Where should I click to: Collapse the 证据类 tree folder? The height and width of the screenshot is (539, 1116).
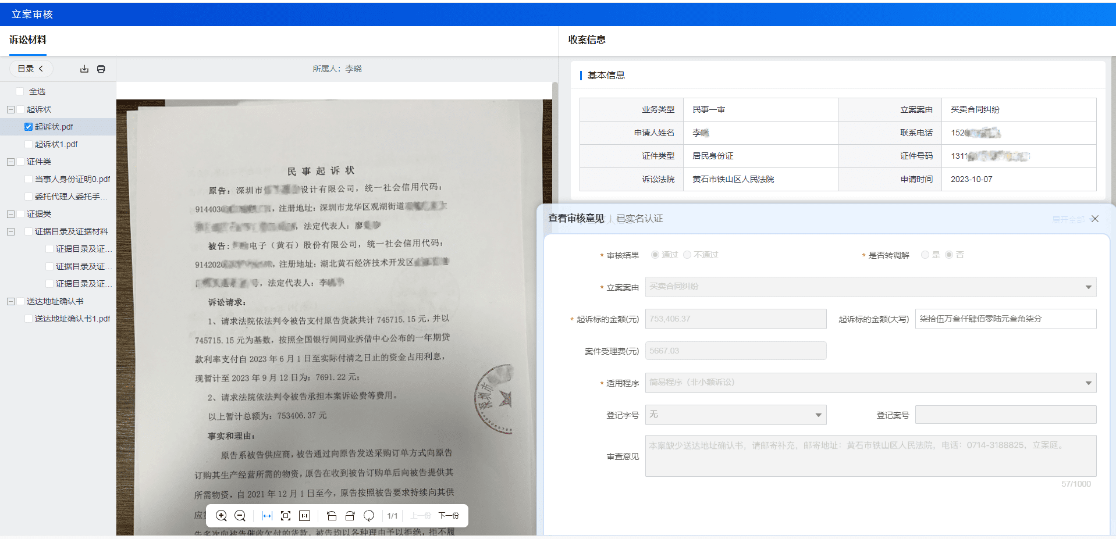pyautogui.click(x=10, y=214)
